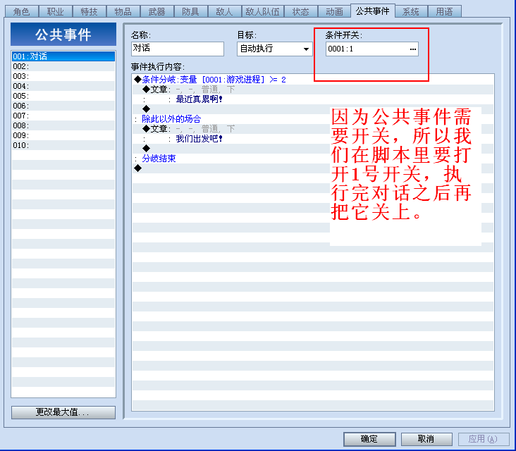516x451 pixels.
Task: Select empty event slot 005
Action: click(x=63, y=96)
